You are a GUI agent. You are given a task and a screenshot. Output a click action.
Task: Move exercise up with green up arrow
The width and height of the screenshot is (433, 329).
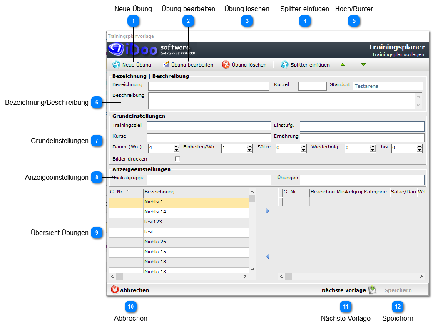tap(343, 64)
